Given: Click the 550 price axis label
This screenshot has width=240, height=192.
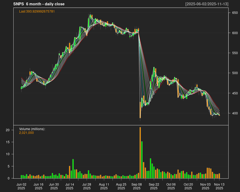Looking at the screenshot, I should tap(235, 53).
